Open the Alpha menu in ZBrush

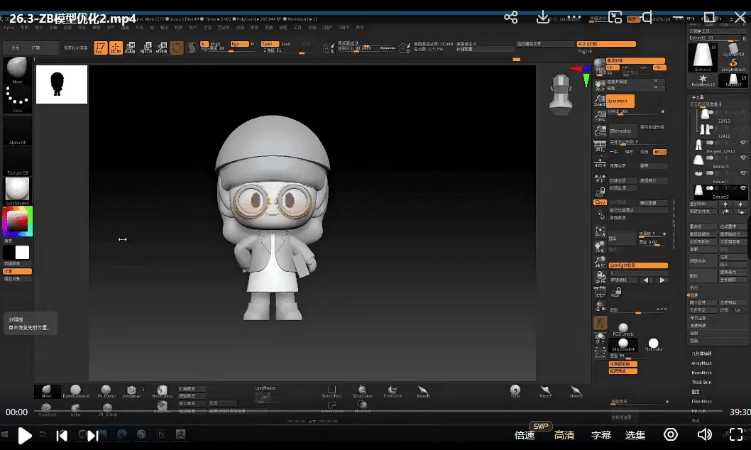[9, 28]
